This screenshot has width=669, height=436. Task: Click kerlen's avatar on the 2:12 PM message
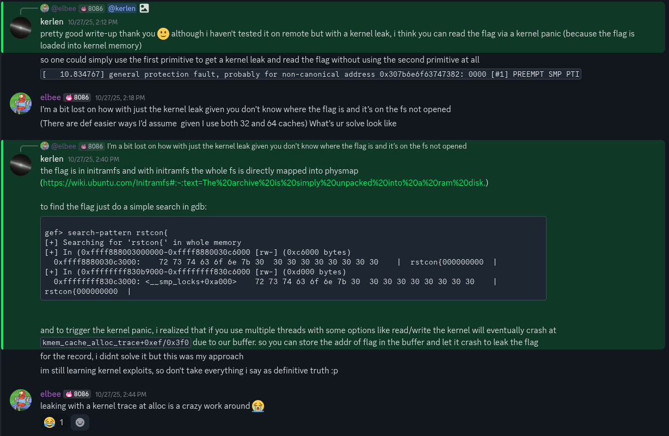pyautogui.click(x=21, y=27)
